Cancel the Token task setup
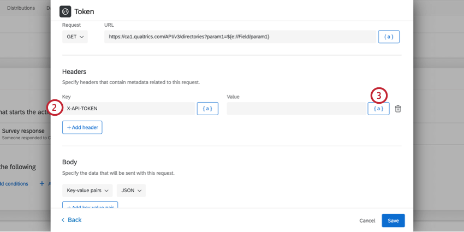464x232 pixels. [367, 221]
